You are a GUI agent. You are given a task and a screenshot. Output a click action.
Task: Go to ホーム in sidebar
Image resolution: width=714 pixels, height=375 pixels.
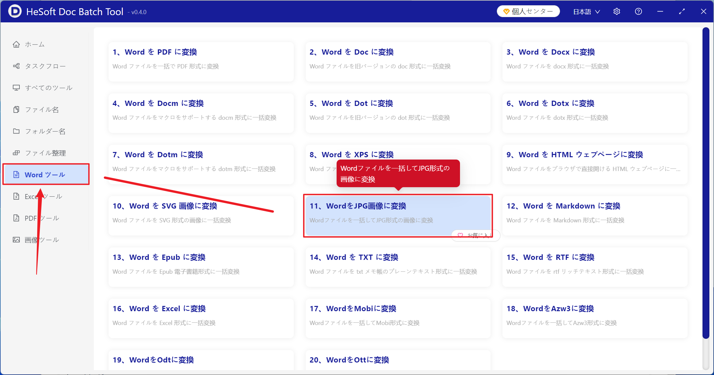click(35, 44)
